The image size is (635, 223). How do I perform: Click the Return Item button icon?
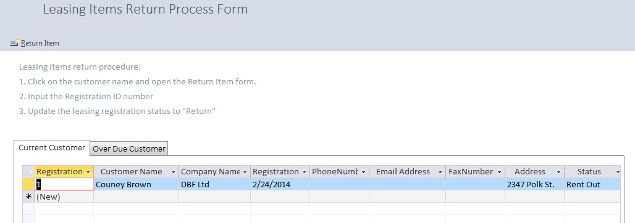[x=15, y=43]
